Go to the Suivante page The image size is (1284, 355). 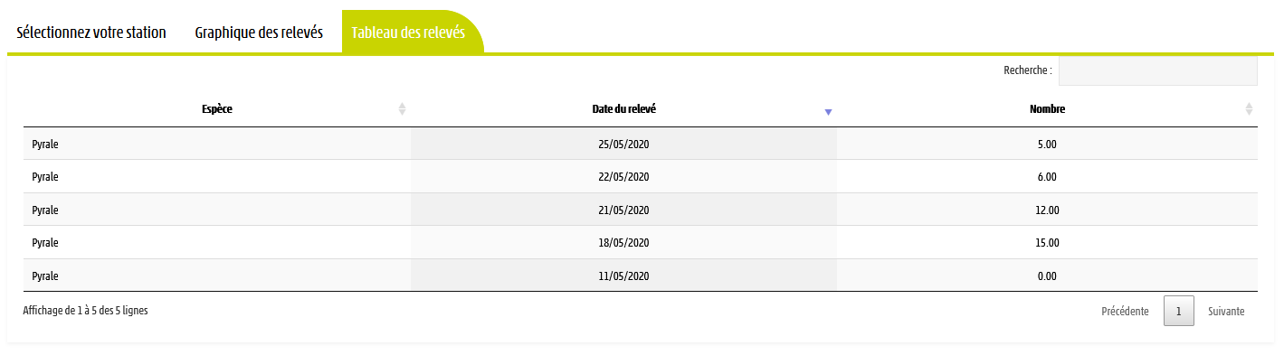(1226, 312)
